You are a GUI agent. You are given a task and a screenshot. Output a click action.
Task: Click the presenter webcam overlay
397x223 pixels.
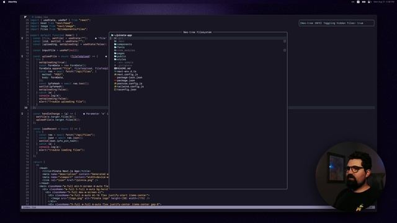point(350,177)
